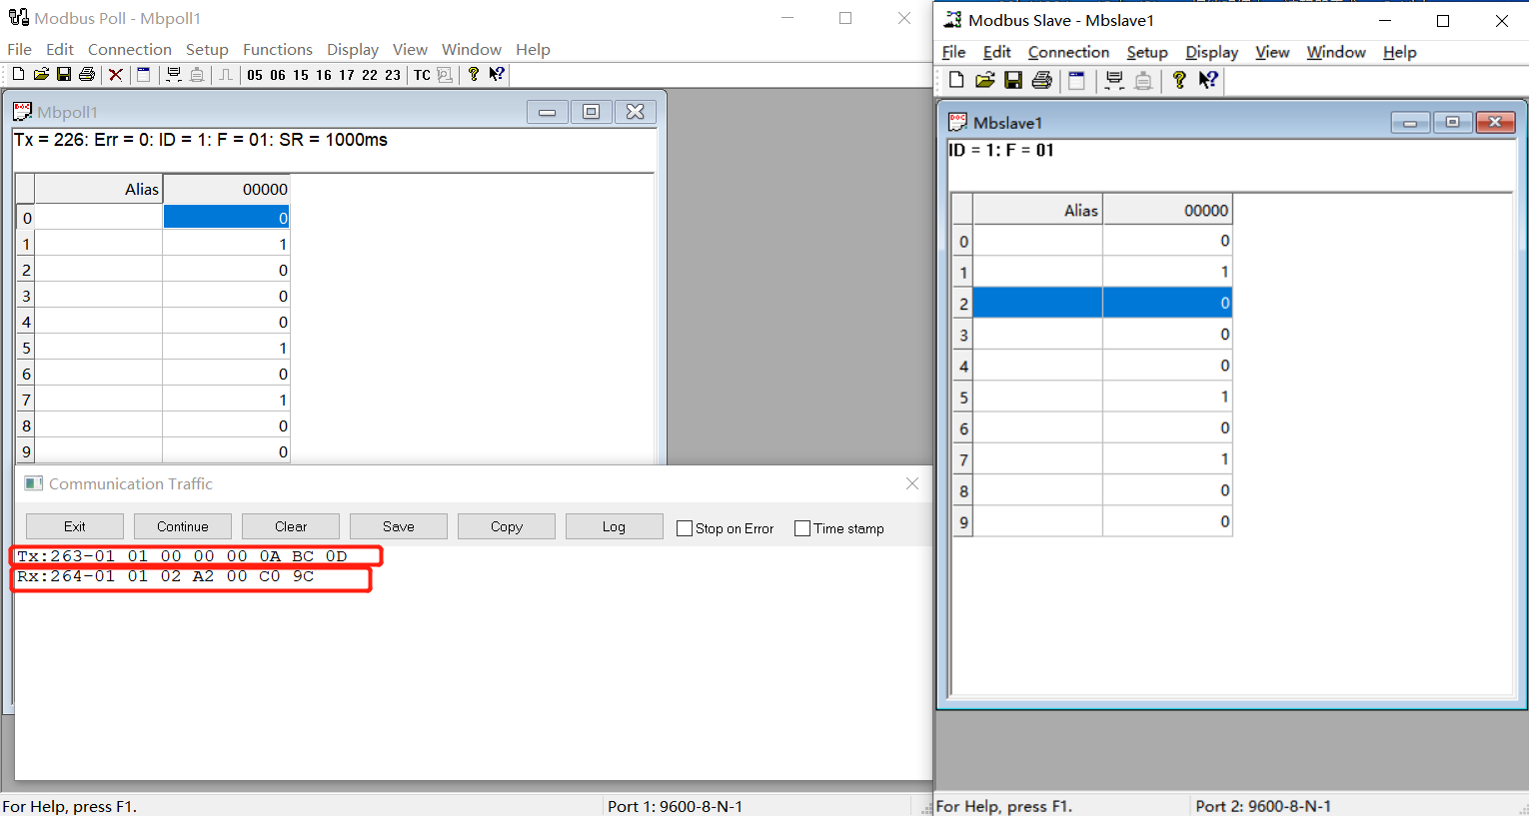Open the window setup icon in Modbus Slave toolbar
Viewport: 1529px width, 816px height.
(1076, 80)
